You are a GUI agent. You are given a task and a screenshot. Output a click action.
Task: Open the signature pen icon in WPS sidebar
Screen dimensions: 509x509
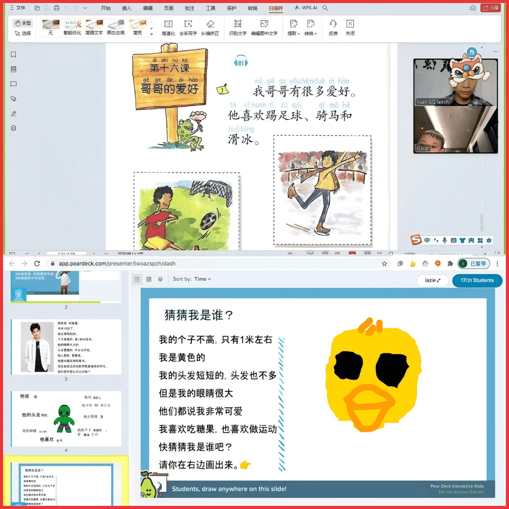click(13, 114)
